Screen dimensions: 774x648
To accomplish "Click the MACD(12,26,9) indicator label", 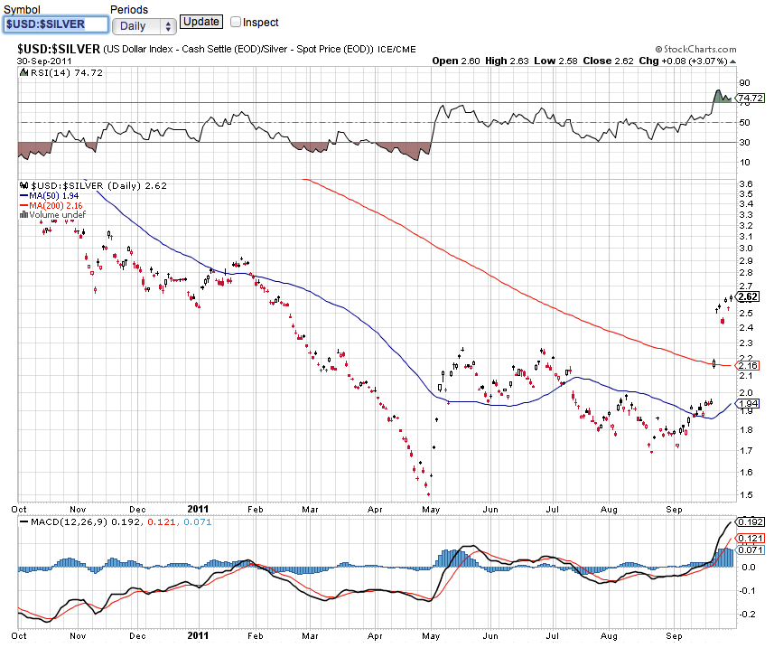I will (x=61, y=522).
